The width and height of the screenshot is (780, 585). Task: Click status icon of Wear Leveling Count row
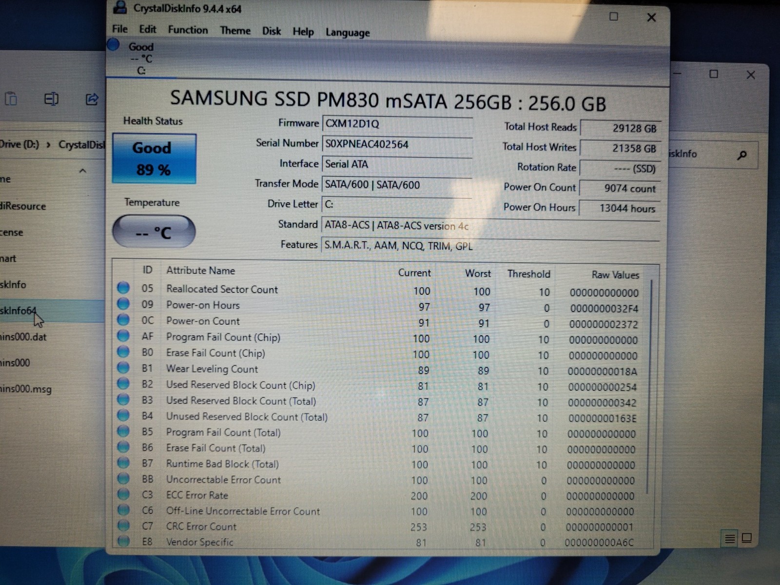pos(123,367)
